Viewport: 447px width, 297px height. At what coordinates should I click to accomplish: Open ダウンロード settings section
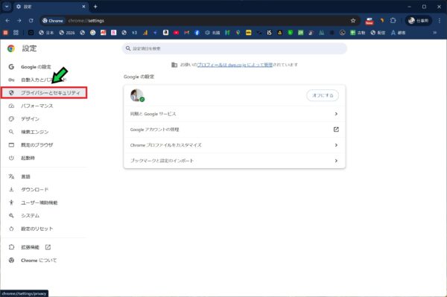tap(44, 190)
